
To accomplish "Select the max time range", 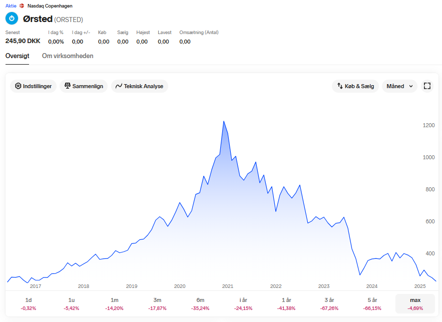I will (415, 303).
